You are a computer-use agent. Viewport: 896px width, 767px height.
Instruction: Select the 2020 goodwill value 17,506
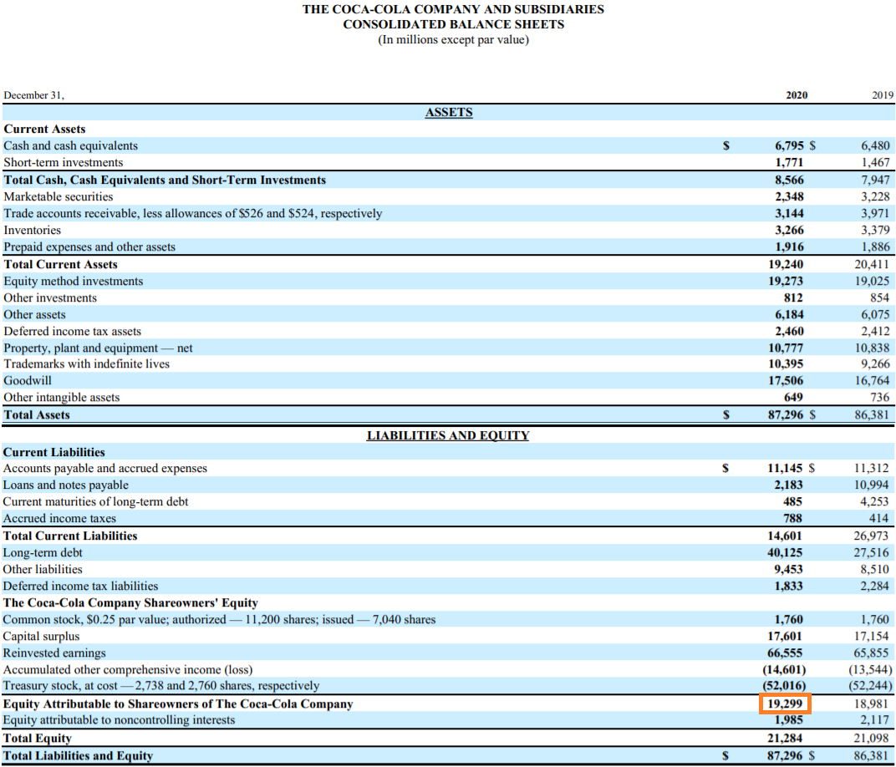click(x=786, y=380)
